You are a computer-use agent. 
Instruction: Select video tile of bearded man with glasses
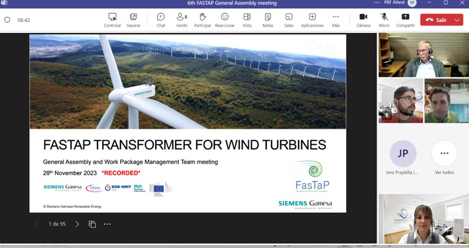pos(401,100)
